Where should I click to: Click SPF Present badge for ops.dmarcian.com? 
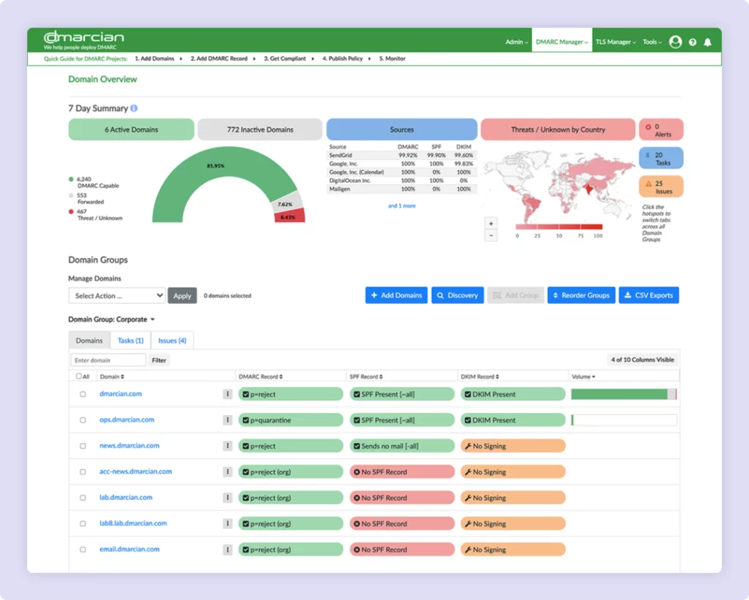click(402, 420)
